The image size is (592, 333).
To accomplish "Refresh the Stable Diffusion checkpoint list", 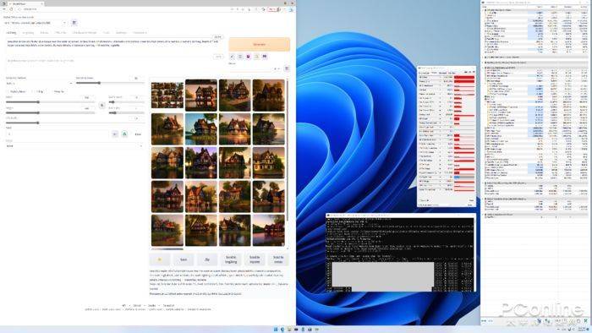I will [74, 23].
